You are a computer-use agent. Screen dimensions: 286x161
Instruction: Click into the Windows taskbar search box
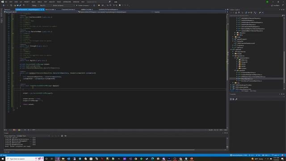click(25, 159)
